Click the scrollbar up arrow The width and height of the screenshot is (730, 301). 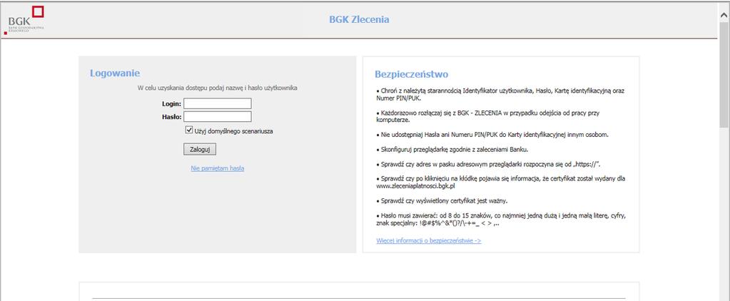(x=724, y=16)
